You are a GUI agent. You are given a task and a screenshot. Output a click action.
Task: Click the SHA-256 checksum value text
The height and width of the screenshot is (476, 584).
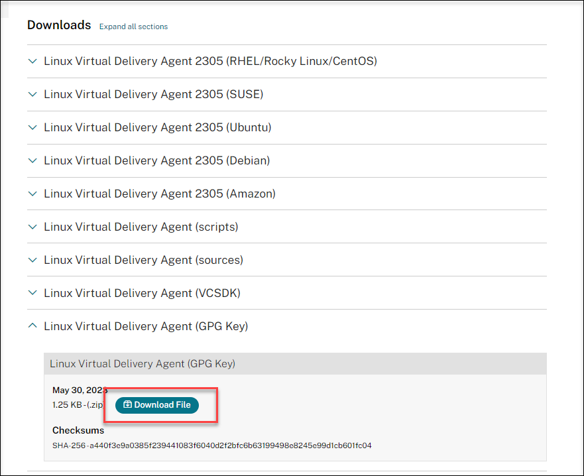[x=212, y=446]
